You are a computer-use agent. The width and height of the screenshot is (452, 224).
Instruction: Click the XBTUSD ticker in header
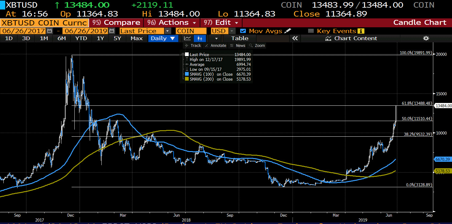click(x=22, y=5)
